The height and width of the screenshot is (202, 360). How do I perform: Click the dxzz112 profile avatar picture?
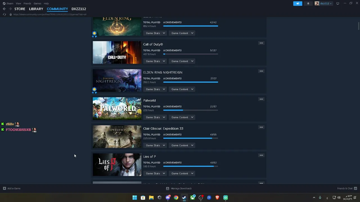317,3
